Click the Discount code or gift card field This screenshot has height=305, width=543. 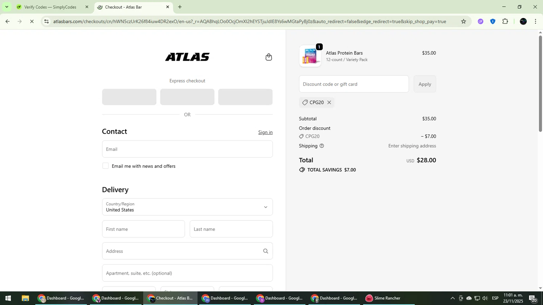tap(354, 84)
